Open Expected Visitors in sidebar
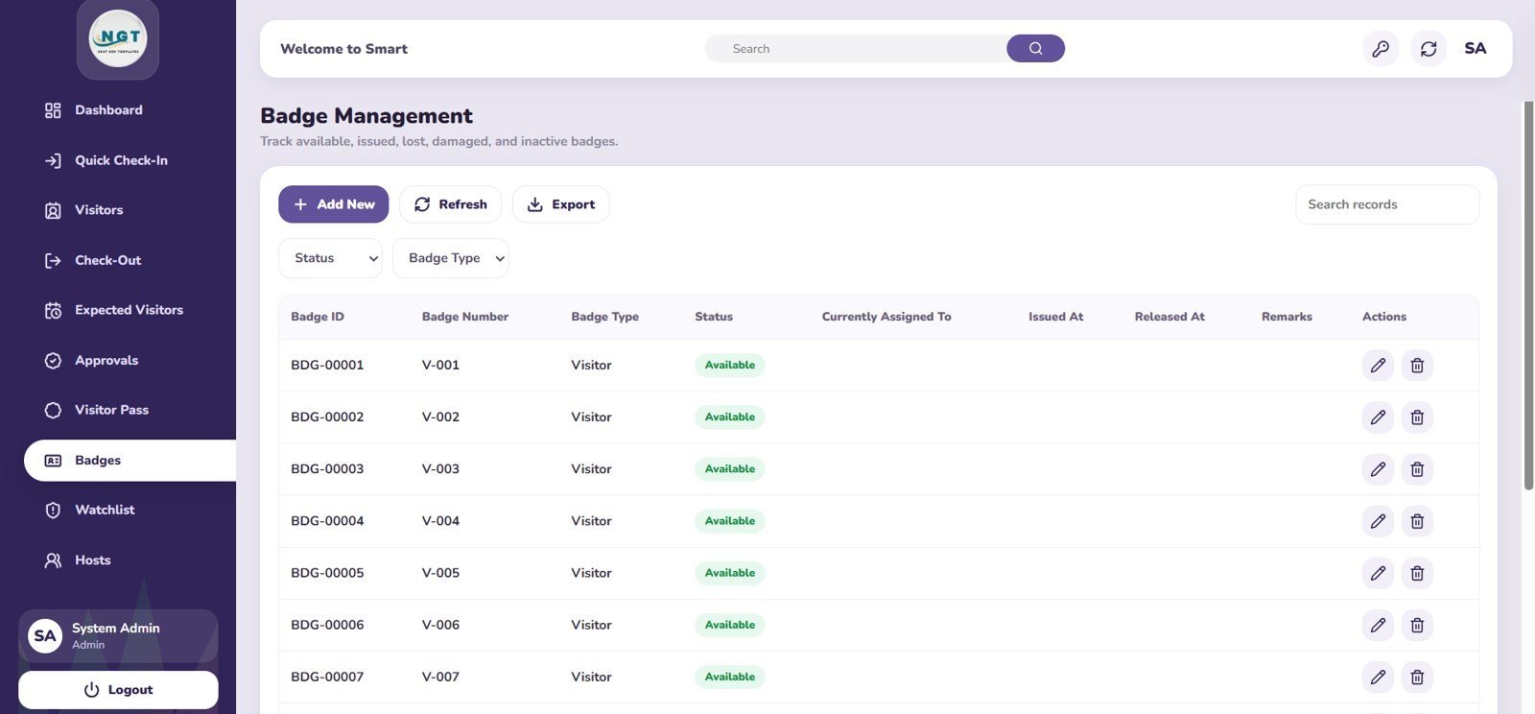 [129, 310]
